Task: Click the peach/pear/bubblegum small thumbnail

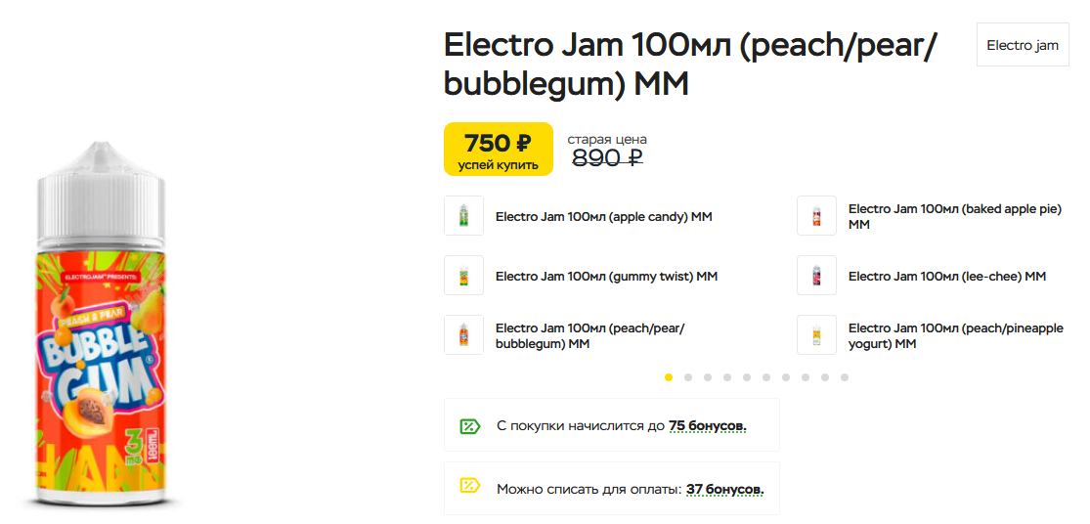Action: pyautogui.click(x=463, y=335)
